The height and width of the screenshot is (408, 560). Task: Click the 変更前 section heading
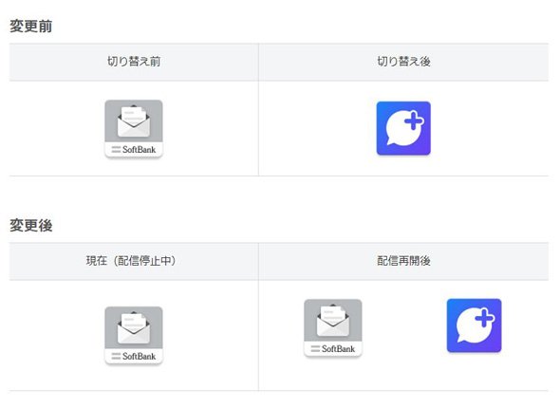31,26
